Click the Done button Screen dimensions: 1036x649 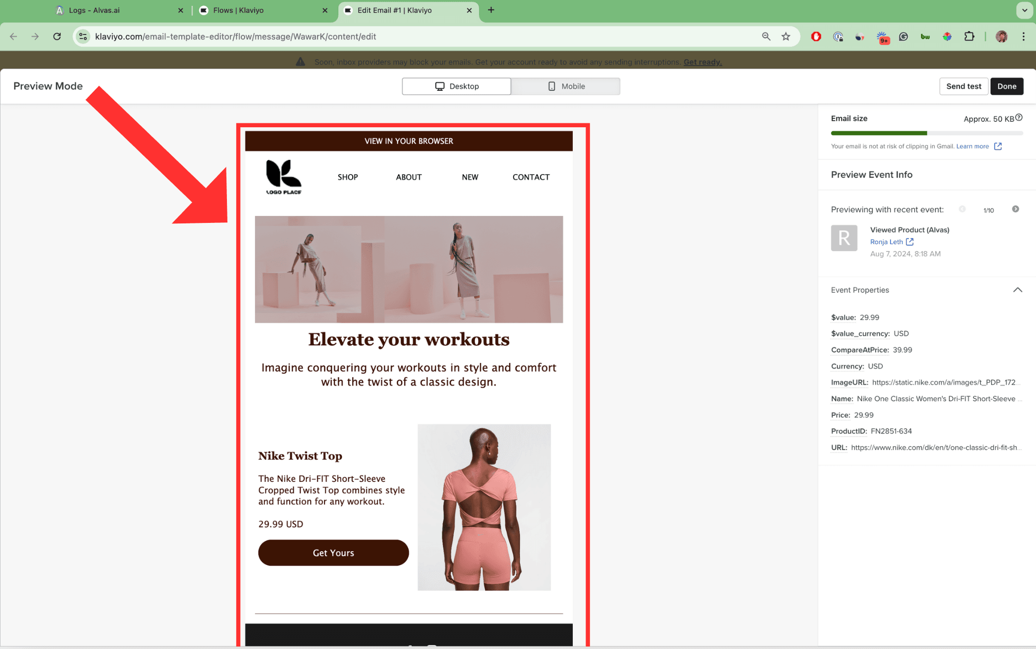1007,86
